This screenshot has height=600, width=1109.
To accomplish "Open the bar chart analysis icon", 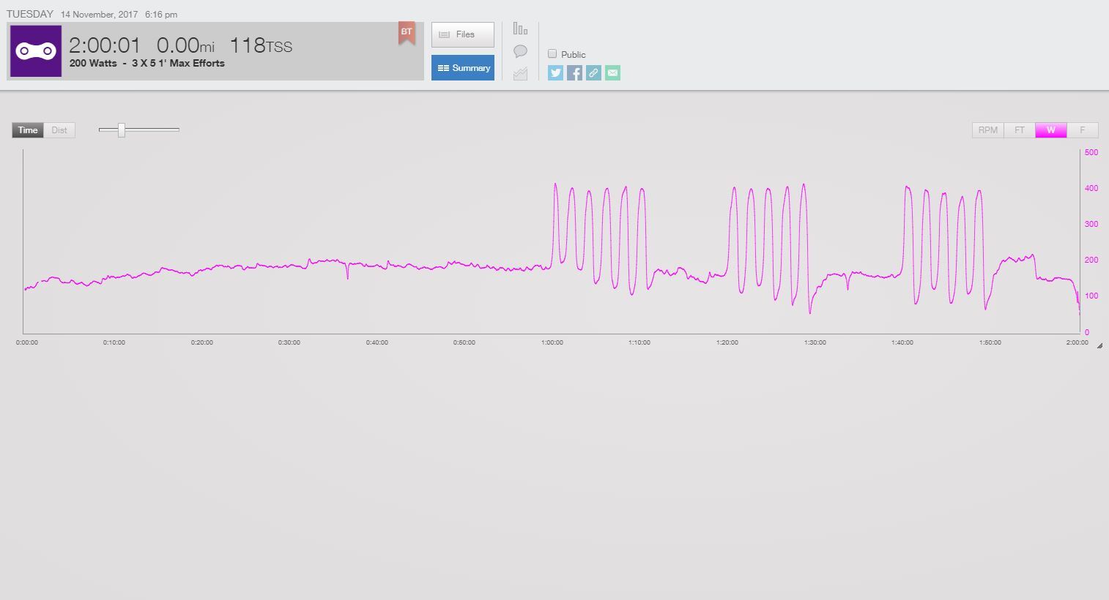I will coord(520,29).
